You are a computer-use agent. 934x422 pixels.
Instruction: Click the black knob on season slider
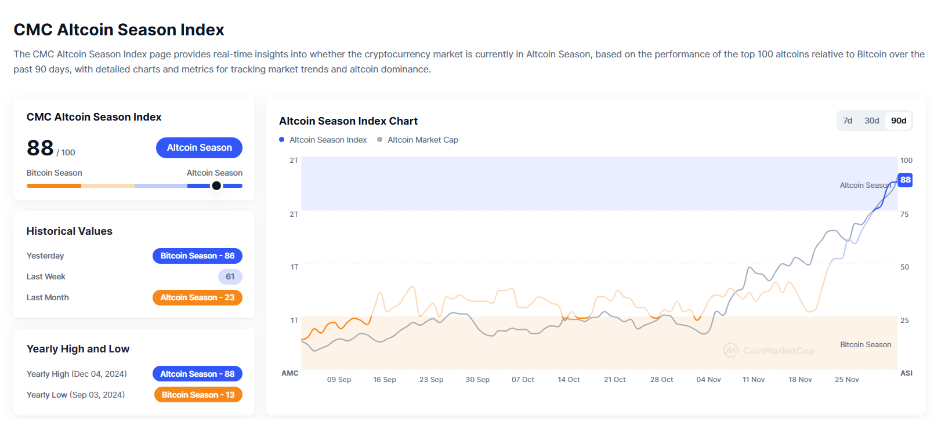[216, 185]
